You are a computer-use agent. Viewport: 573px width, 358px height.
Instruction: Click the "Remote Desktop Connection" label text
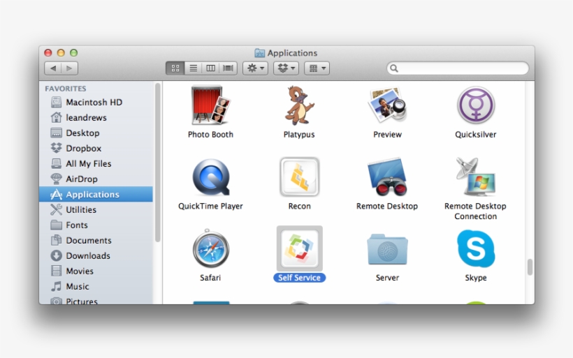[x=475, y=211]
